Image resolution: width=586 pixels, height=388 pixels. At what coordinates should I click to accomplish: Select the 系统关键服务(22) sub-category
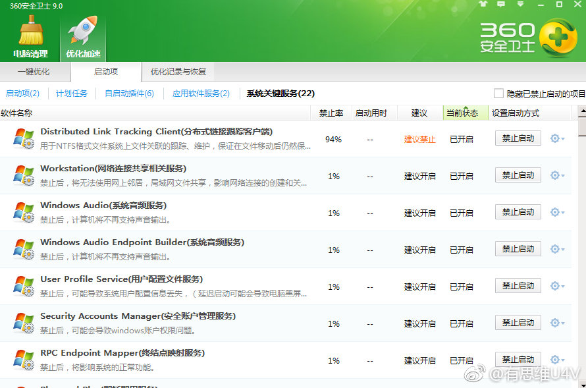280,94
